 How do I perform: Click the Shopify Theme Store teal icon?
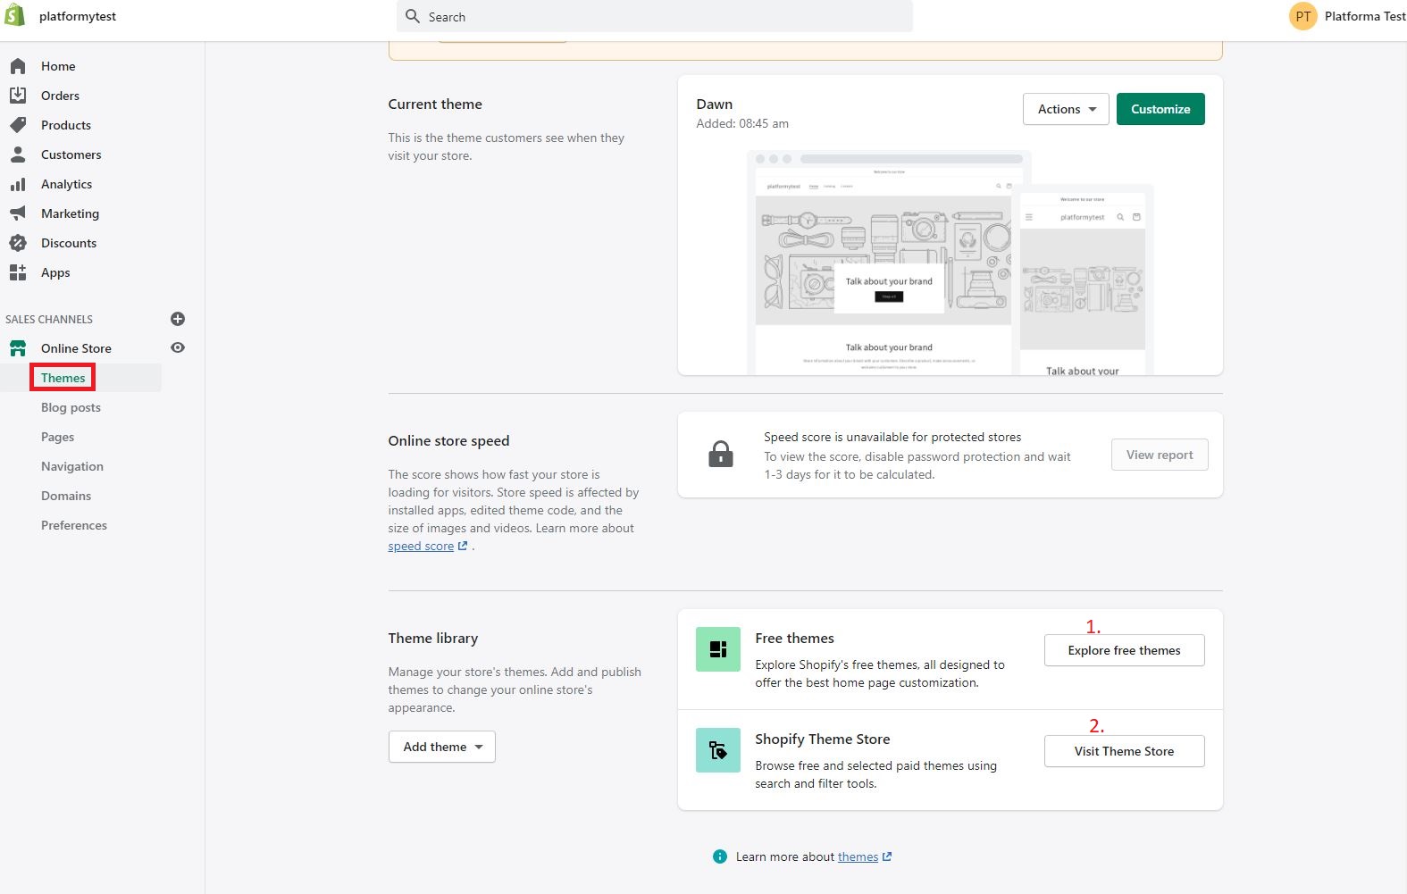(718, 750)
